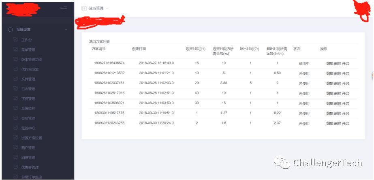Click 开启 for plan 1808281103508021
The width and height of the screenshot is (374, 180).
coord(345,103)
